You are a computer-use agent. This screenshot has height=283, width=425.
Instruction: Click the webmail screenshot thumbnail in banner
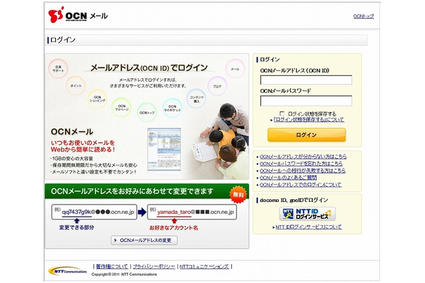(x=164, y=149)
